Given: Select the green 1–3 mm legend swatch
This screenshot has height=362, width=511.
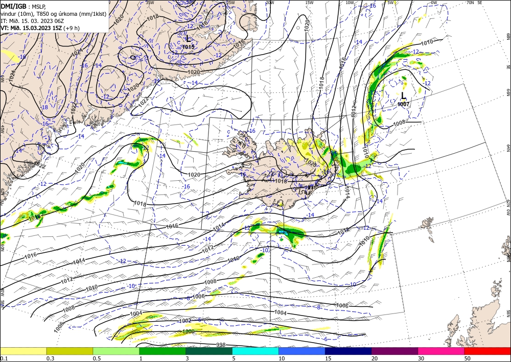Looking at the screenshot, I should click(162, 351).
